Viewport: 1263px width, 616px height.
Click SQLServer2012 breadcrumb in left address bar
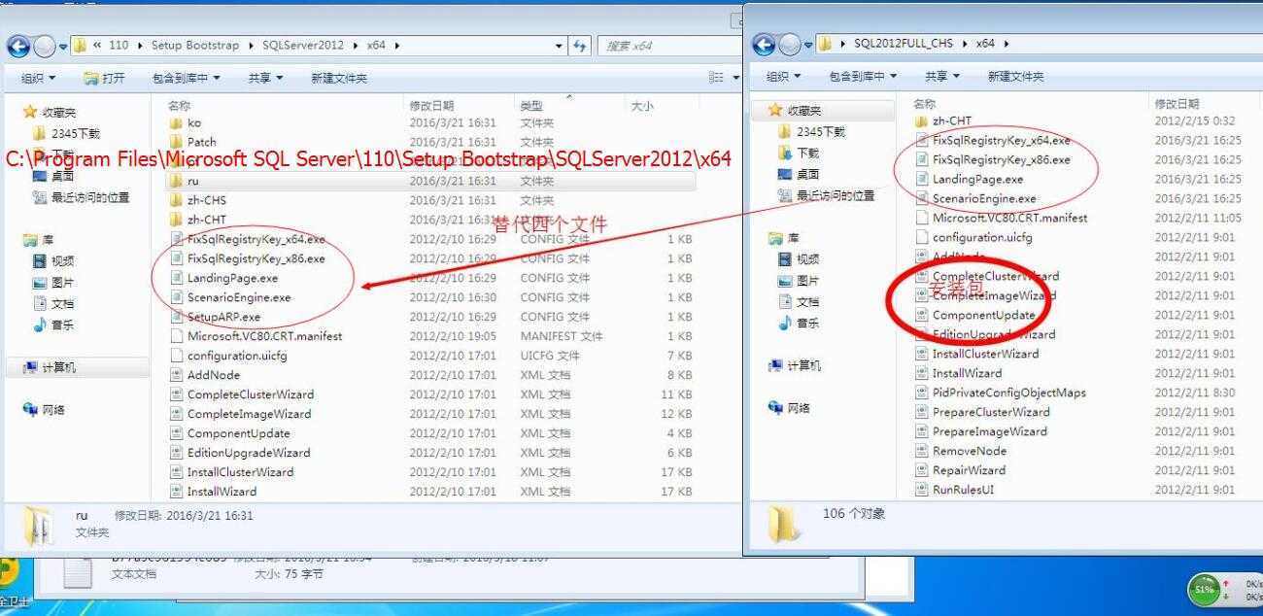305,46
